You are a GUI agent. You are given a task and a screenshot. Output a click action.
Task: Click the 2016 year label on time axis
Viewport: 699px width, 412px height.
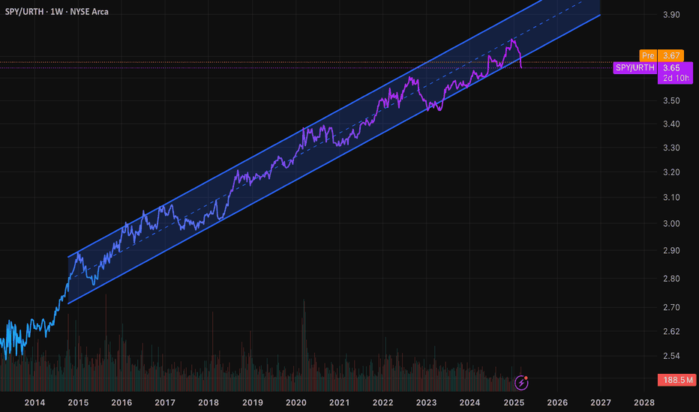click(x=121, y=403)
